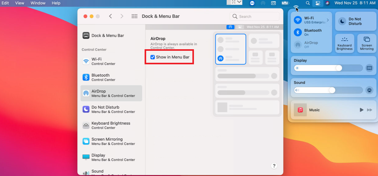
Task: Click the Show All grid icon
Action: 134,16
